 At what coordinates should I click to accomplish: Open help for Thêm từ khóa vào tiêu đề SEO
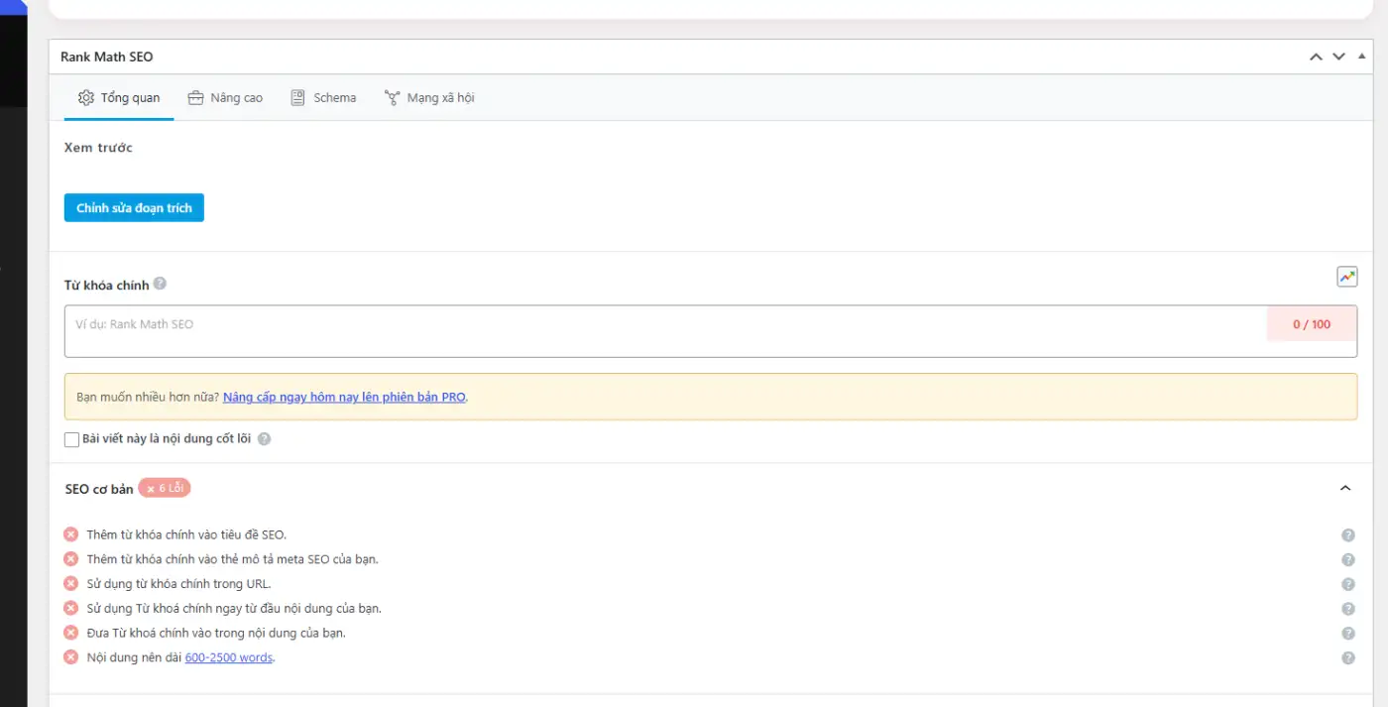pyautogui.click(x=1348, y=535)
